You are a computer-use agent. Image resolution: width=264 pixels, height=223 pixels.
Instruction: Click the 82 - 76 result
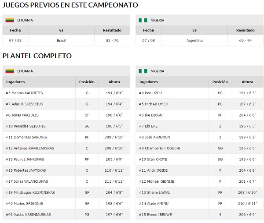point(112,40)
